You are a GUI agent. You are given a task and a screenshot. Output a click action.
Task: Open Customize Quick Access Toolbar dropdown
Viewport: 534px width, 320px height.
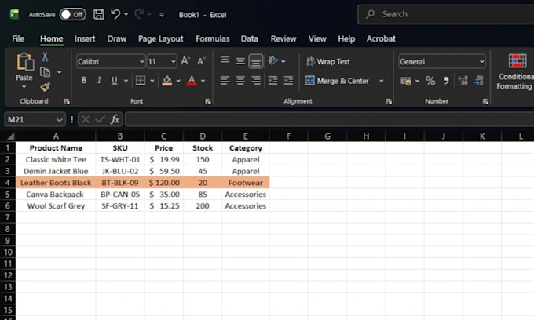[x=162, y=15]
